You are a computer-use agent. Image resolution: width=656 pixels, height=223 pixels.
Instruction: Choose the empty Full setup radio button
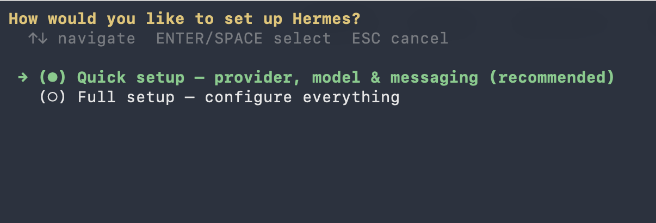tap(53, 98)
